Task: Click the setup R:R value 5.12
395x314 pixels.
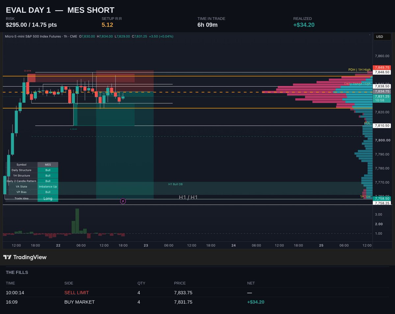Action: (107, 25)
